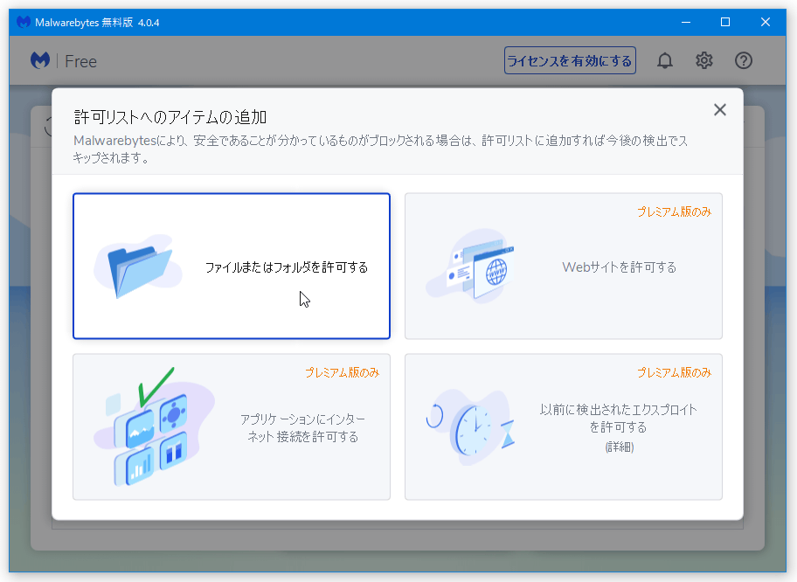Image resolution: width=797 pixels, height=582 pixels.
Task: Open settings via the gear icon
Action: (704, 61)
